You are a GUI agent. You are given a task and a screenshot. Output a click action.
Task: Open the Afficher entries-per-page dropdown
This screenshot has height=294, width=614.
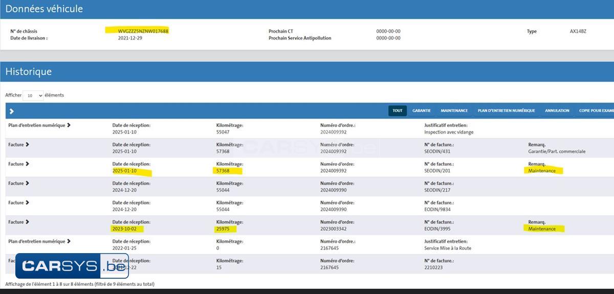pyautogui.click(x=33, y=96)
